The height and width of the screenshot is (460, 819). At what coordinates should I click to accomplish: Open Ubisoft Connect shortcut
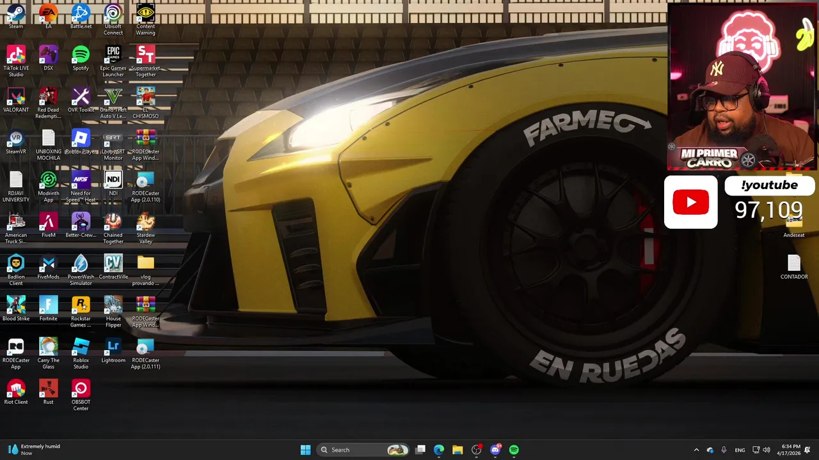(113, 20)
